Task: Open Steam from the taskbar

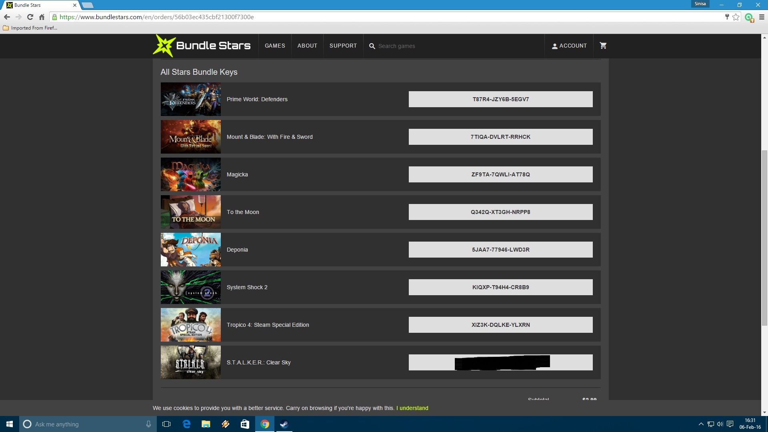Action: coord(284,424)
